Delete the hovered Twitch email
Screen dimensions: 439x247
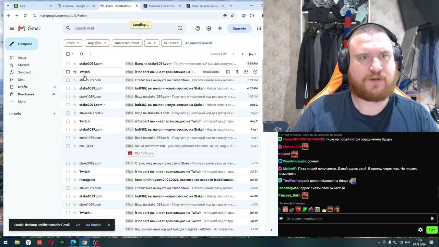point(237,72)
